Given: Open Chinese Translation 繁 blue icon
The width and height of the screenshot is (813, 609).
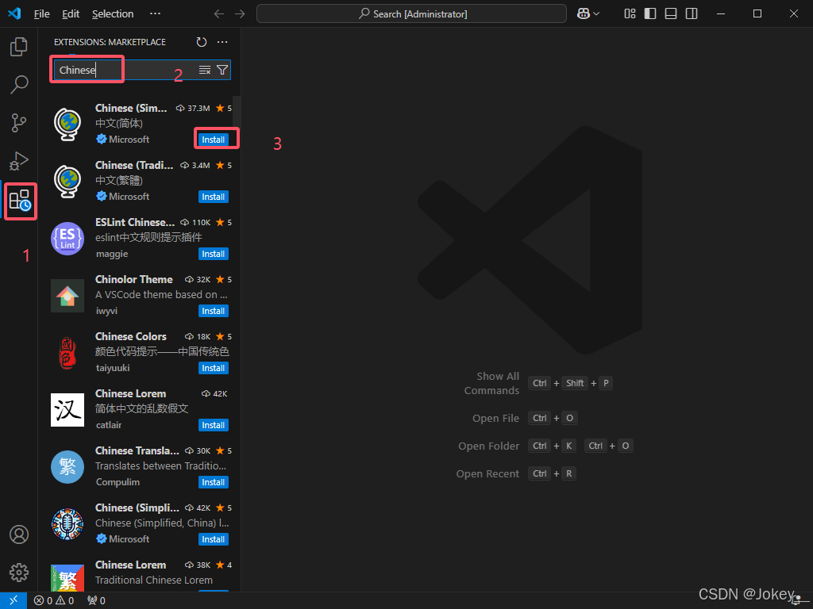Looking at the screenshot, I should (67, 467).
